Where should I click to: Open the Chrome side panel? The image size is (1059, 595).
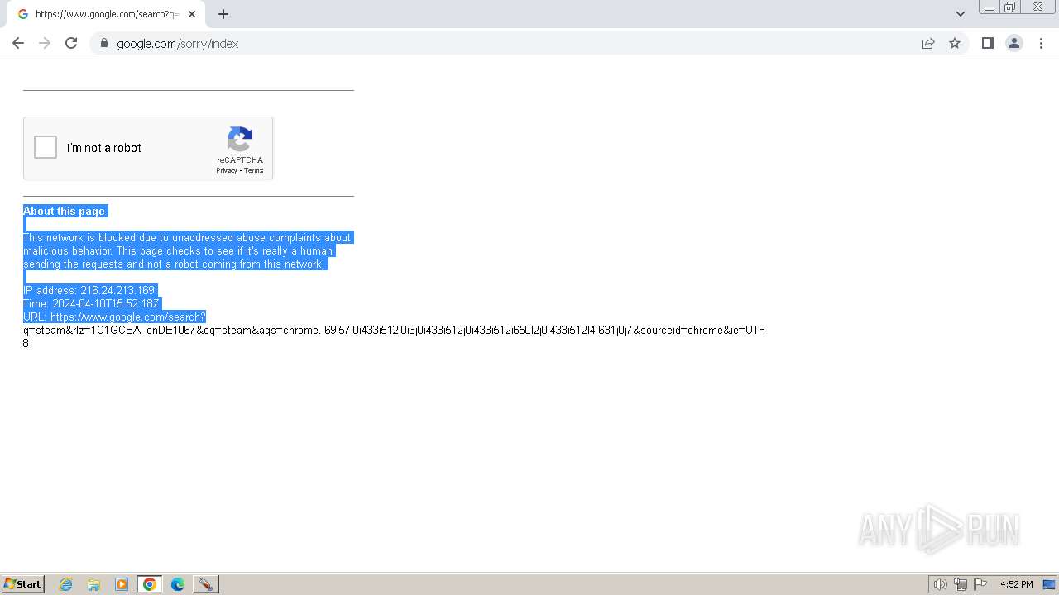[x=987, y=43]
